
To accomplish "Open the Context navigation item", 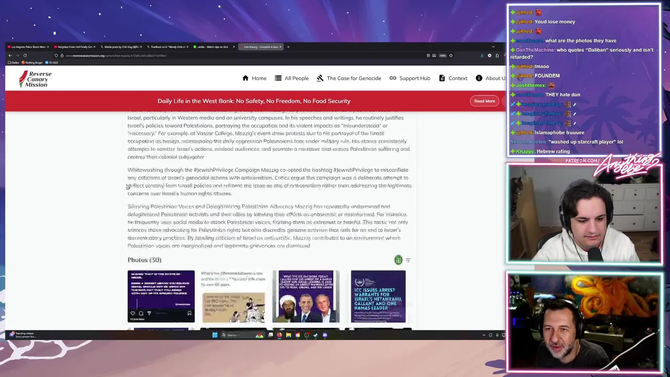I will coord(453,78).
